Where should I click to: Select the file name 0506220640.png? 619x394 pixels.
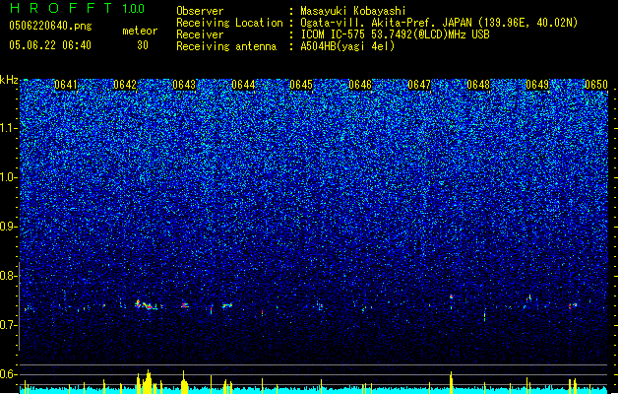point(50,26)
